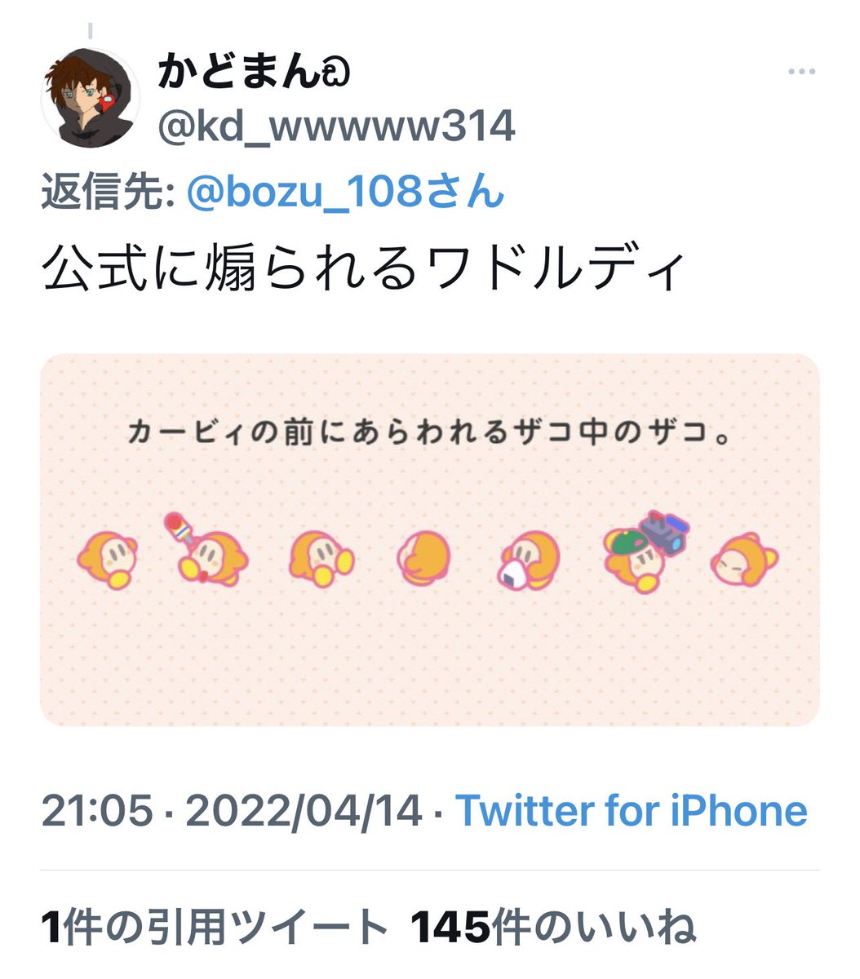View the 145件のいいね likes list
The image size is (860, 979).
553,928
